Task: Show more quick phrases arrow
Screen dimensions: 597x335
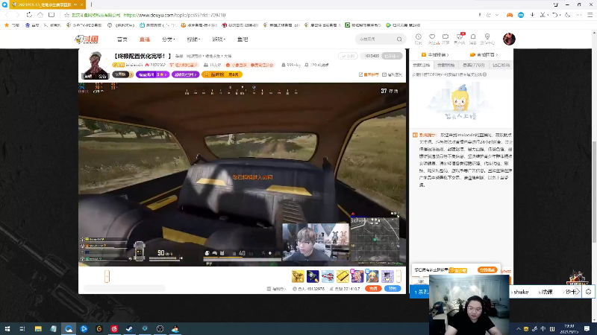Action: [x=578, y=292]
